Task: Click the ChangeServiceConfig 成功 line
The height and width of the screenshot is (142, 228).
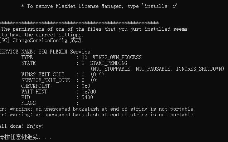Action: pos(40,40)
